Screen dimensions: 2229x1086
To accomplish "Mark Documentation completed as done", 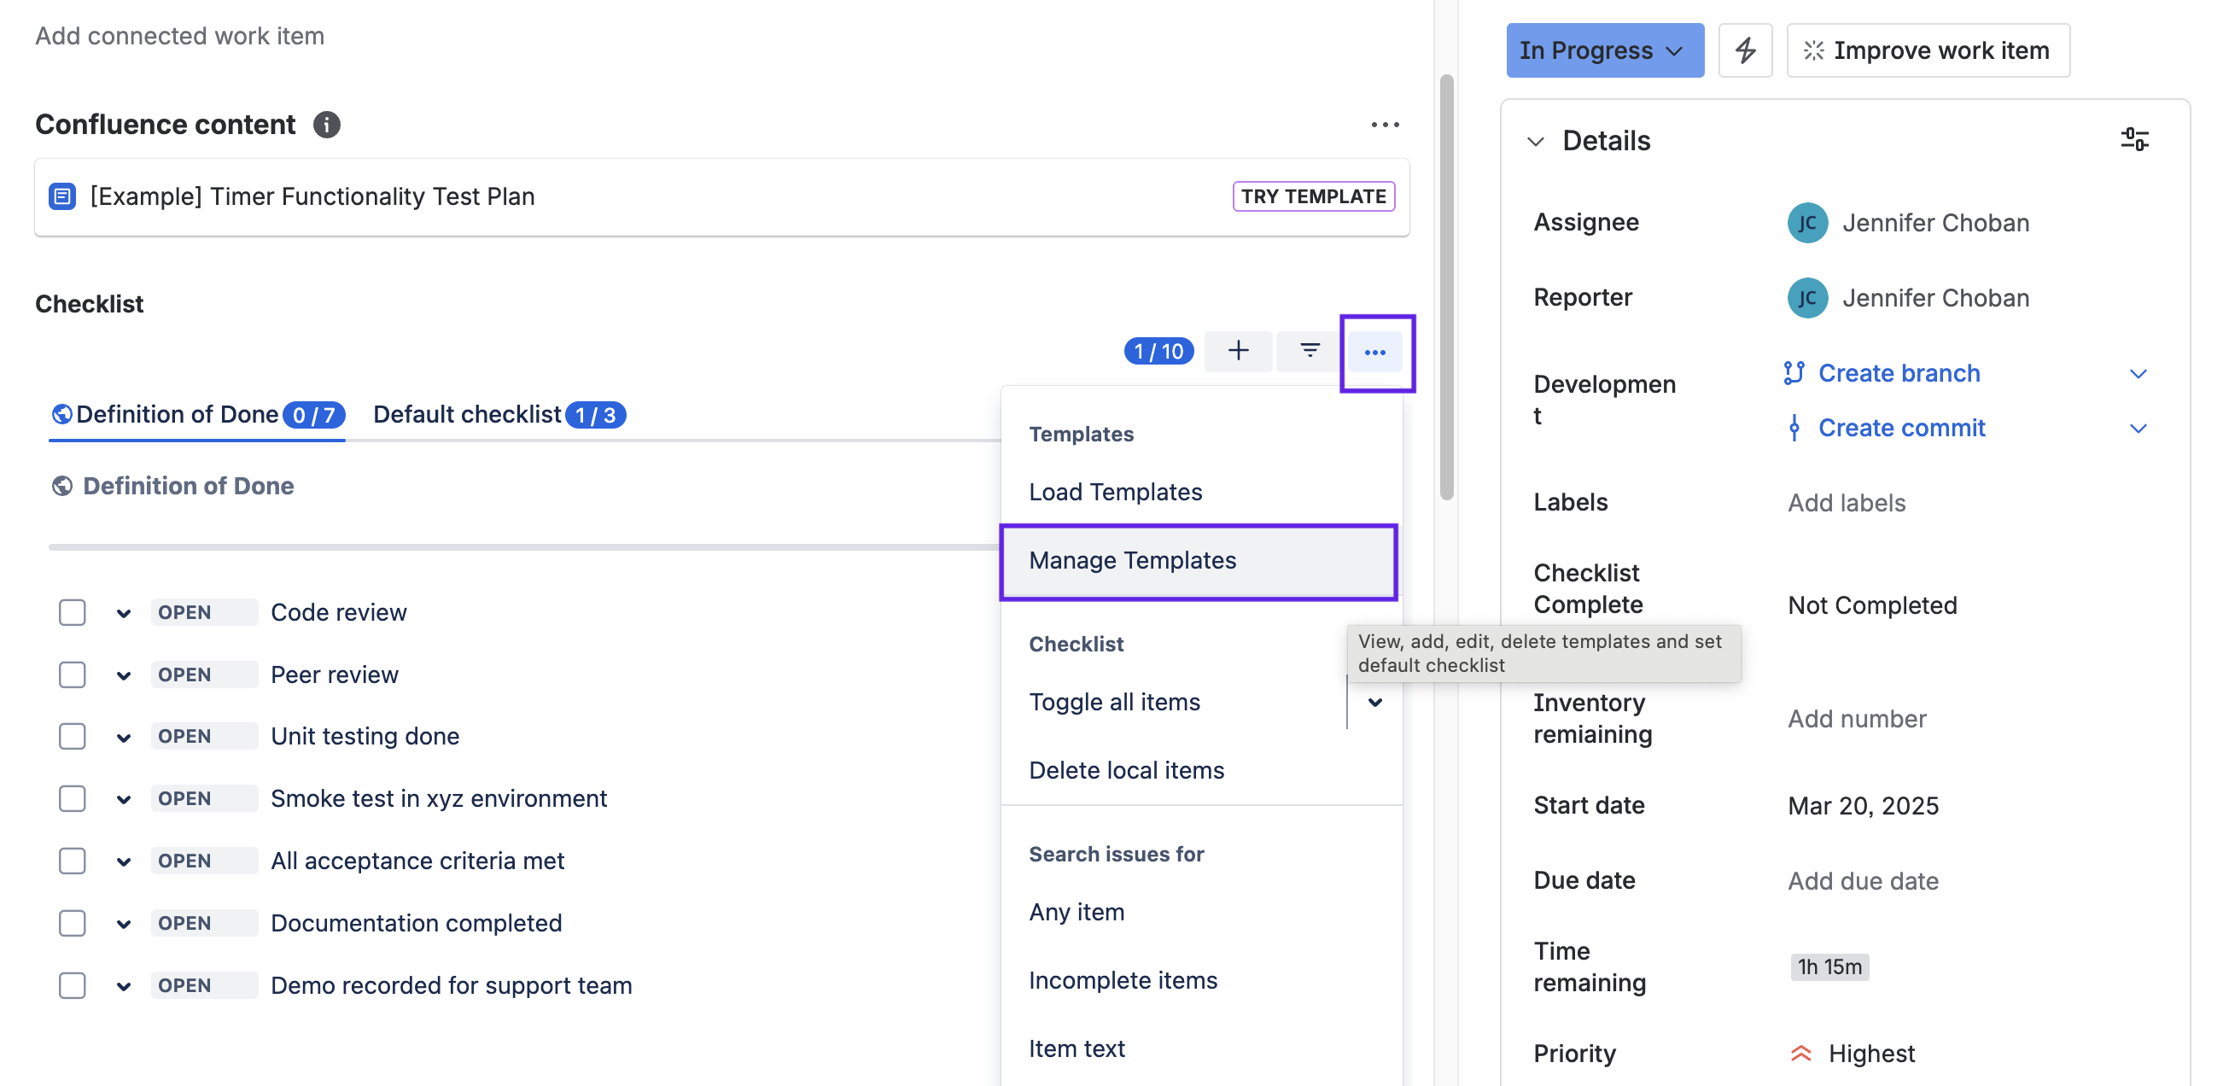I will coord(72,922).
